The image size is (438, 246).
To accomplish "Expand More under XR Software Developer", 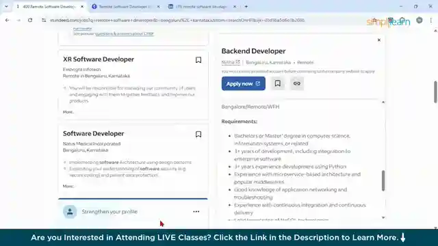I will coord(68,112).
